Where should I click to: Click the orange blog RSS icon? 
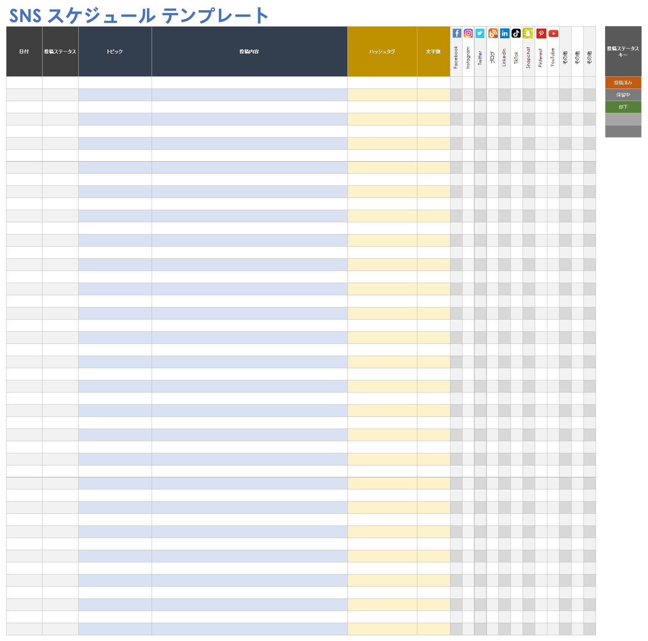(493, 33)
